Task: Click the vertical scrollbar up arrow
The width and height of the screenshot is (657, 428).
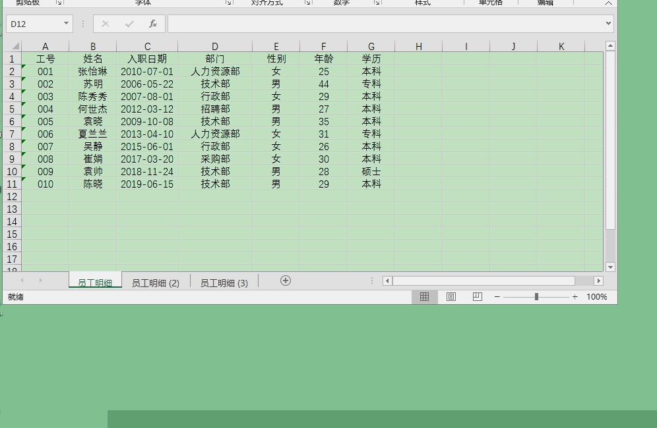Action: [x=610, y=45]
